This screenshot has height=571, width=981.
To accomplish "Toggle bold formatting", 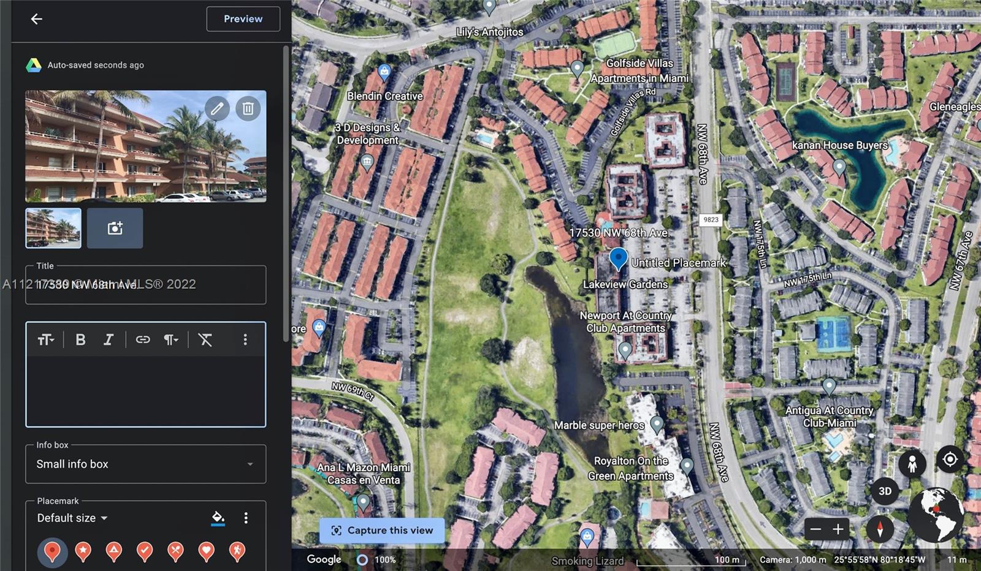I will click(80, 339).
